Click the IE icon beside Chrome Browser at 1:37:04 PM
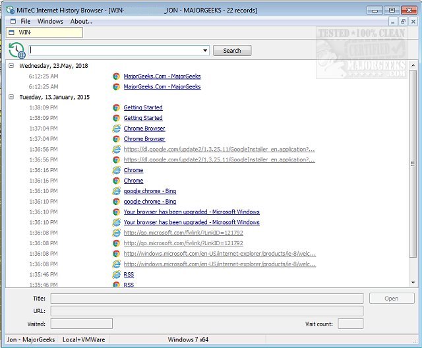The width and height of the screenshot is (422, 348). (x=116, y=129)
